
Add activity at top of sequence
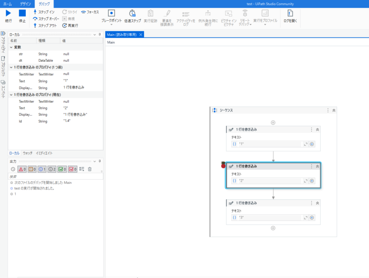(273, 123)
